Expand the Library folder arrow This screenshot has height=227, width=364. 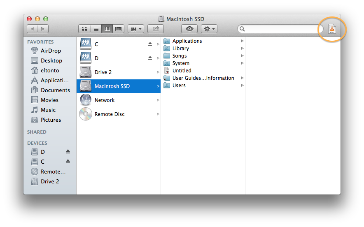pyautogui.click(x=243, y=49)
